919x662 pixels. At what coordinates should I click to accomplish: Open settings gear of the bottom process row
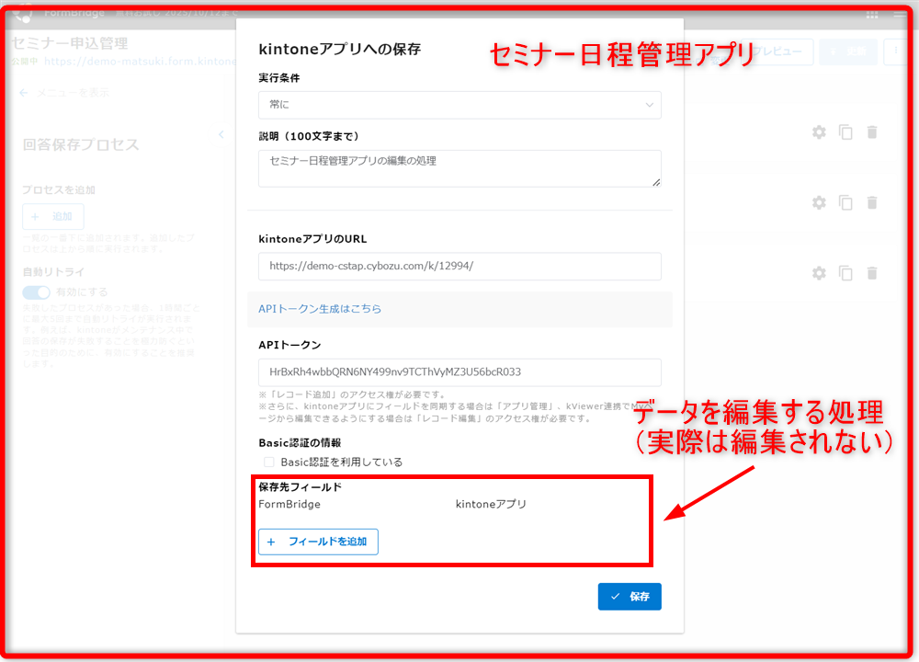(x=819, y=273)
